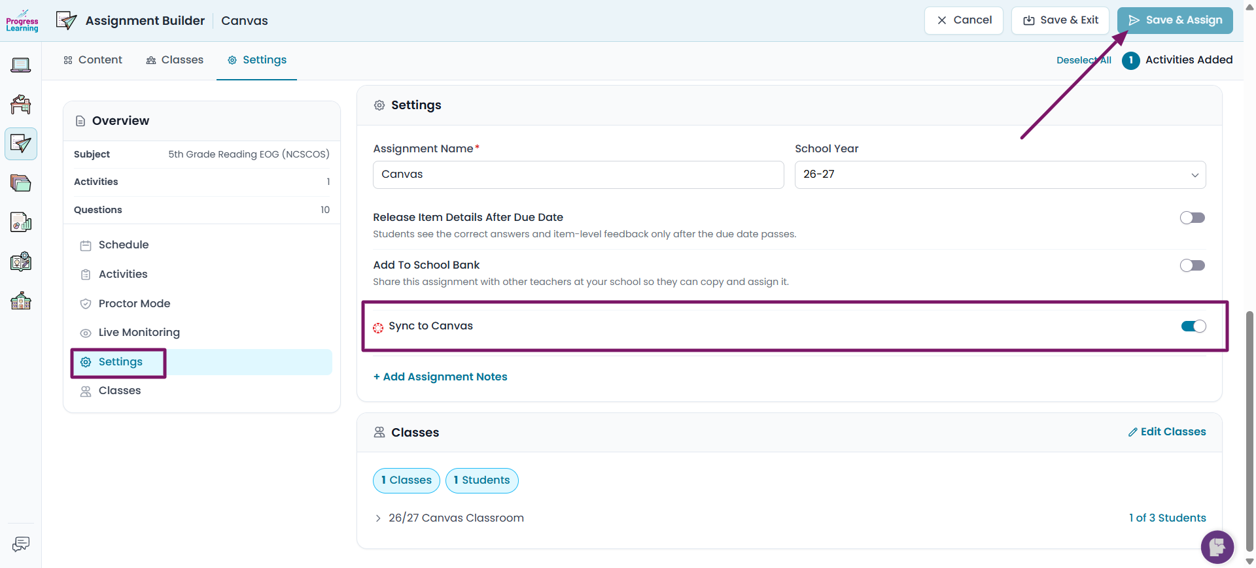The image size is (1256, 568).
Task: Click the activities count badge
Action: point(1131,60)
